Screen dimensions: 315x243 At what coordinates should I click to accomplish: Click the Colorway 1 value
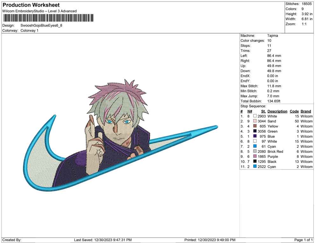pos(29,31)
